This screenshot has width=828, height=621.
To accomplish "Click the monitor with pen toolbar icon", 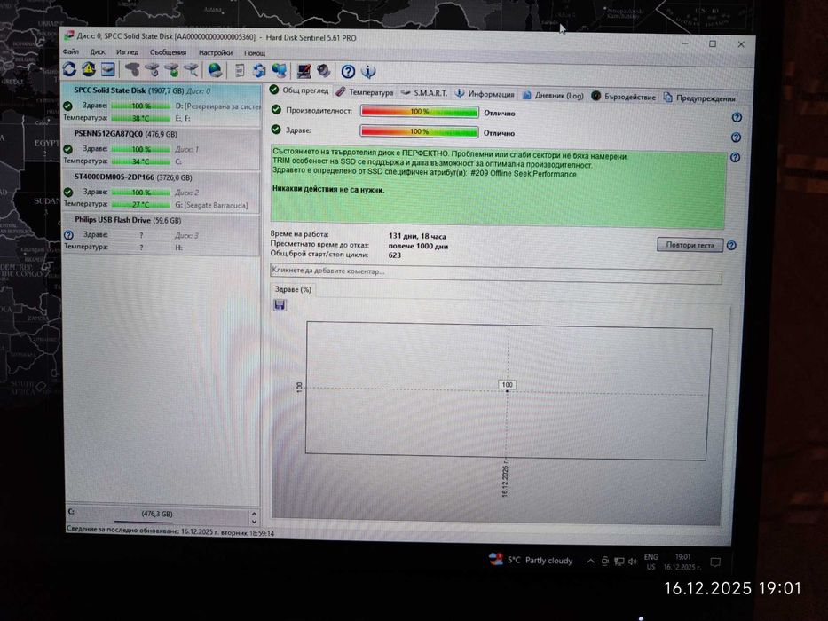I will [x=304, y=71].
